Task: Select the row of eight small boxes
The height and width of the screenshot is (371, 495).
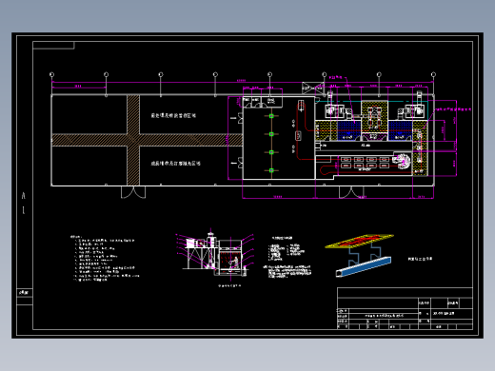Action: pyautogui.click(x=365, y=163)
